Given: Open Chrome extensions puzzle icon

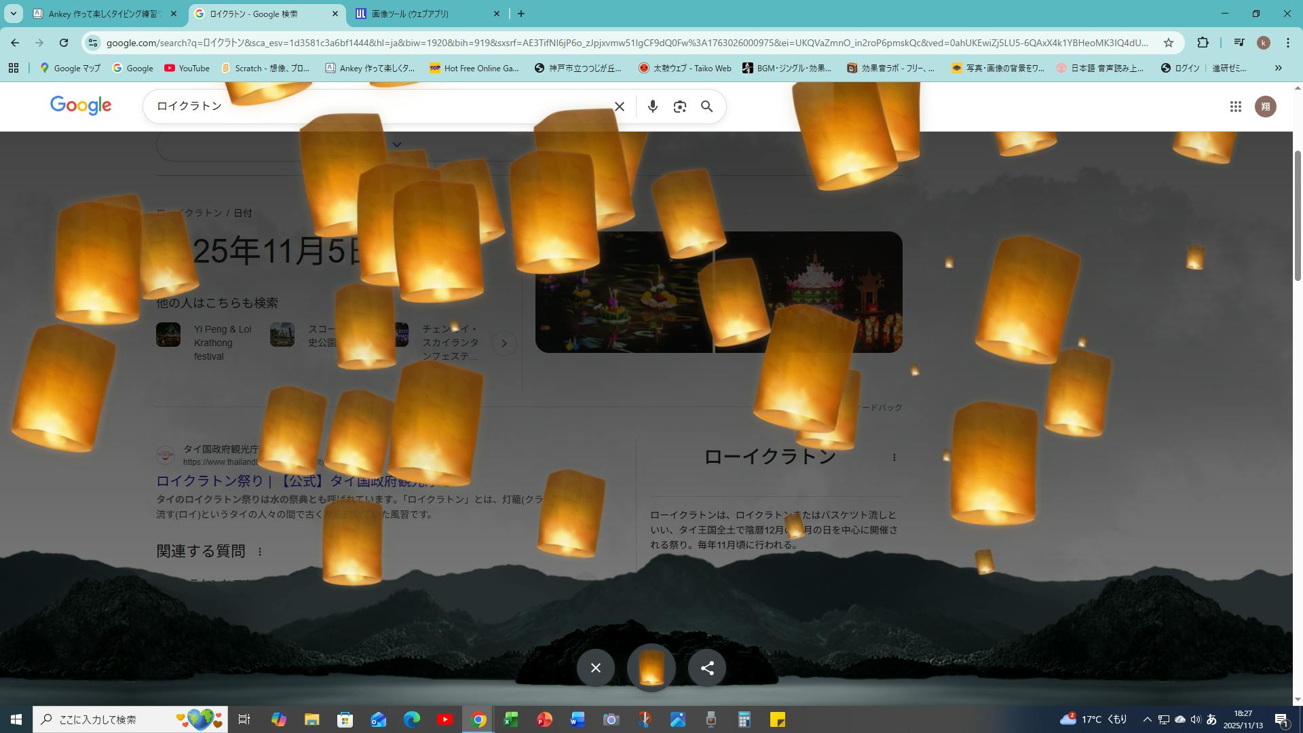Looking at the screenshot, I should click(x=1203, y=43).
